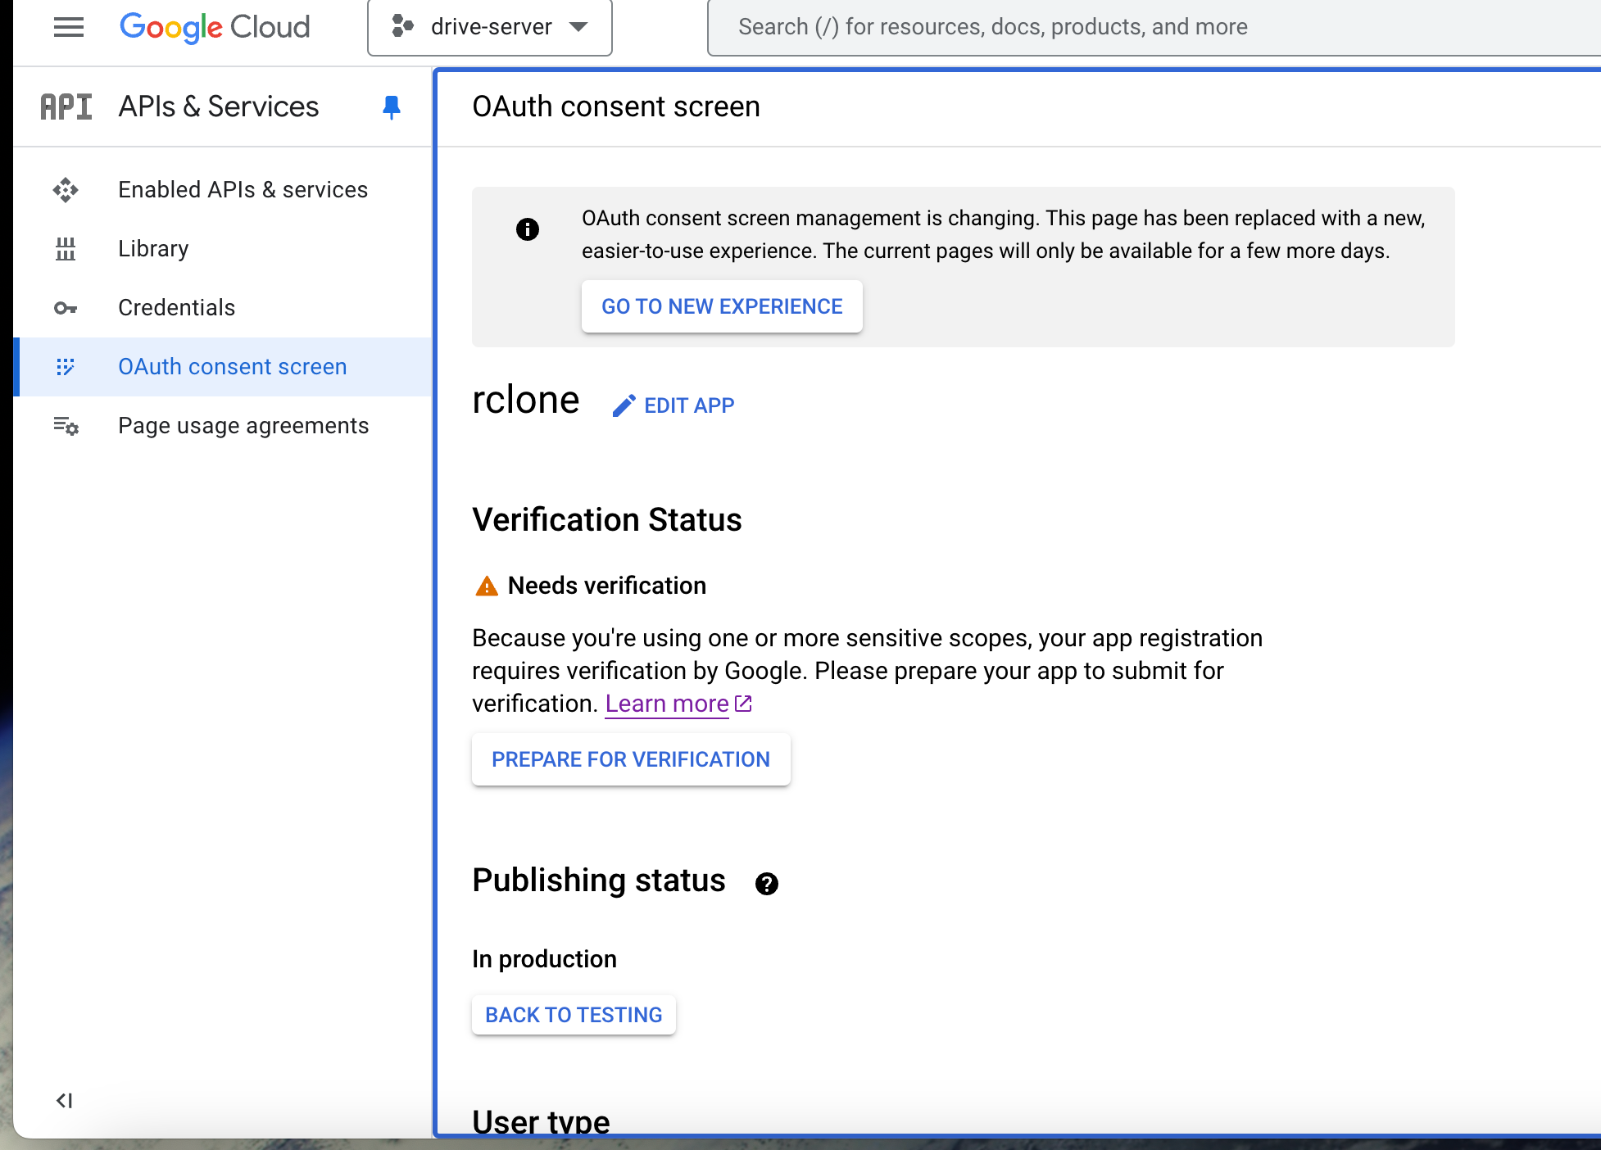This screenshot has width=1601, height=1150.
Task: Click the info icon in the notice banner
Action: [x=528, y=229]
